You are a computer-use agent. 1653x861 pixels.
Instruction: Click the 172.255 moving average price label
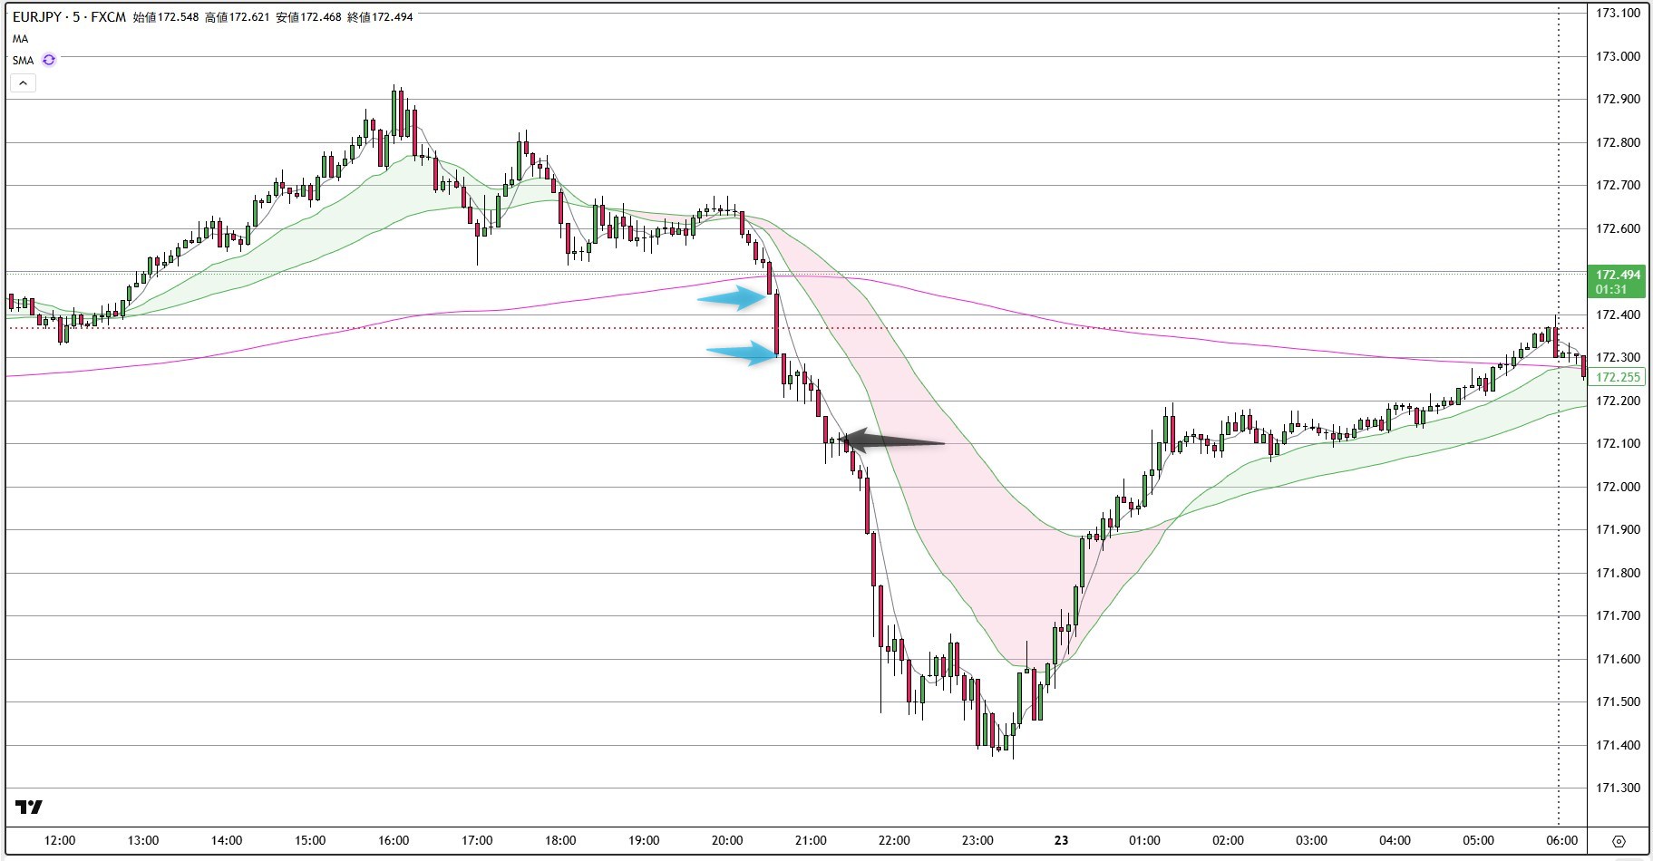[1618, 377]
